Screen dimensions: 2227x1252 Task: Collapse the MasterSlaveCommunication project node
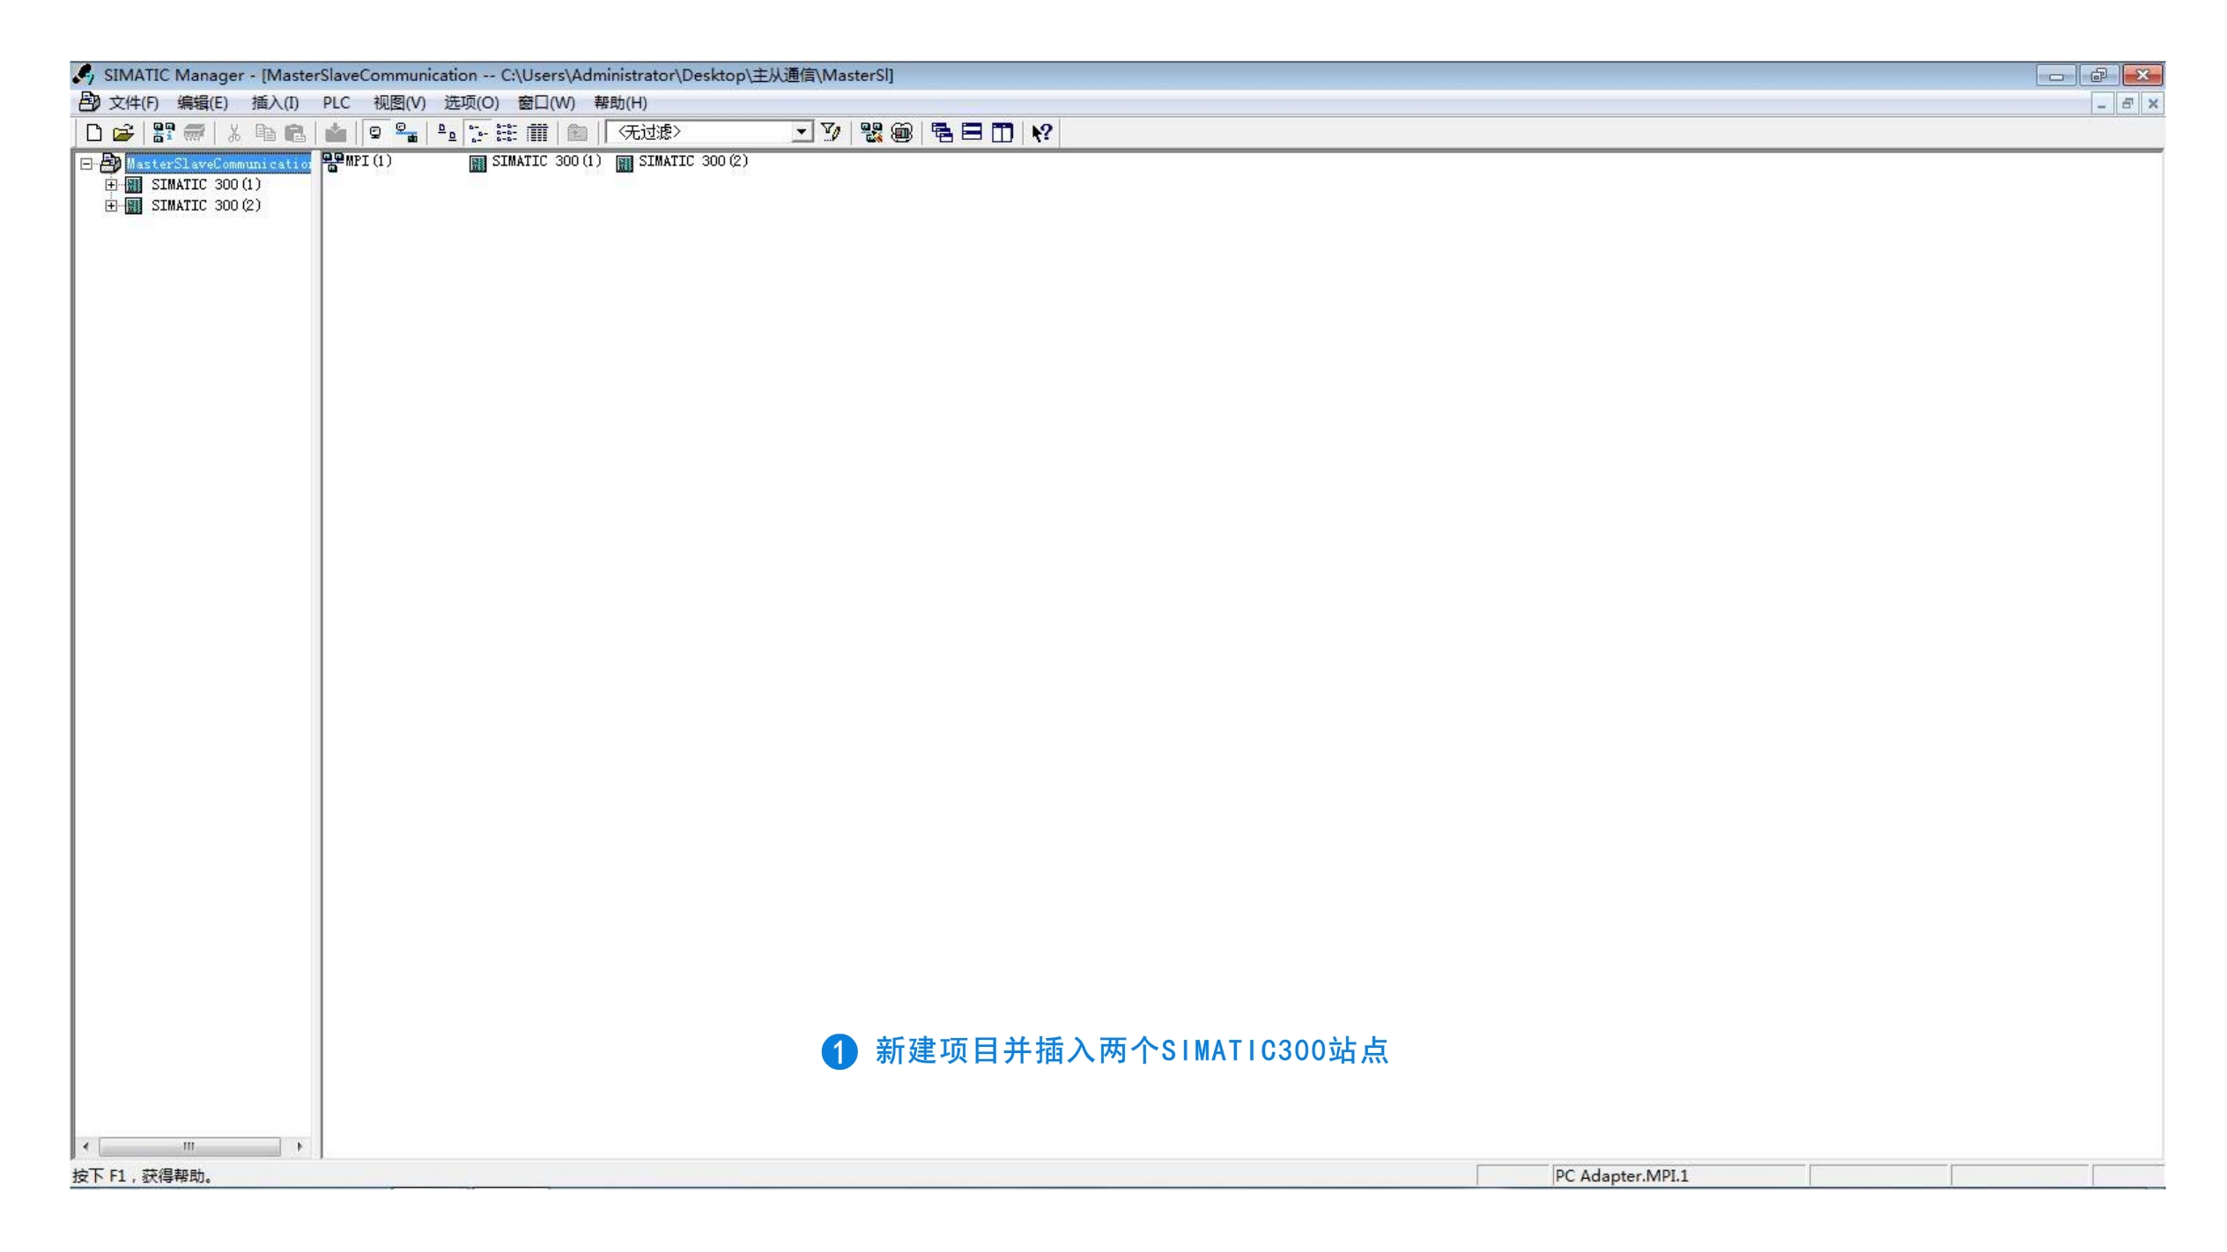(x=86, y=164)
